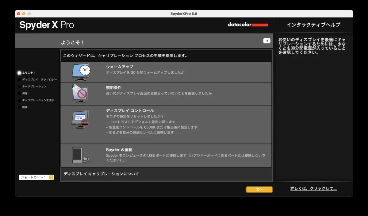The width and height of the screenshot is (368, 216).
Task: Click the no-glare lighting conditions icon
Action: click(x=80, y=93)
